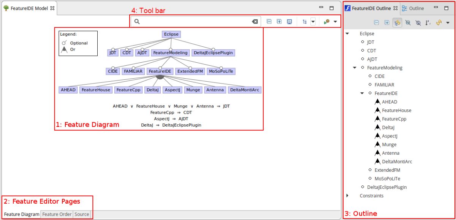Click the Or-group icon beside DeltaMontiArc in outline
456x220 pixels.
tap(377, 161)
